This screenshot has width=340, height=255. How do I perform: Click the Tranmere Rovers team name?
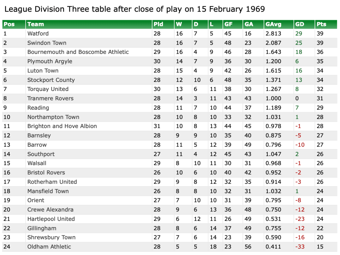coord(50,99)
